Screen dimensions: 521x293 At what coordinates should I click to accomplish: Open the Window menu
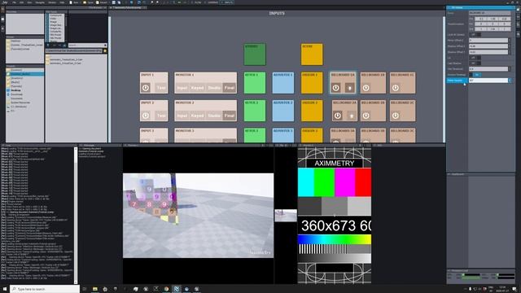click(x=52, y=2)
